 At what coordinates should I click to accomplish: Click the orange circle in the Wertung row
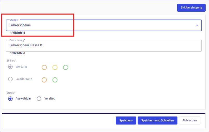[44, 68]
